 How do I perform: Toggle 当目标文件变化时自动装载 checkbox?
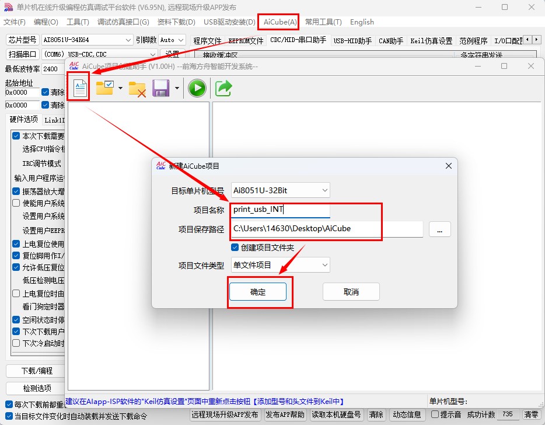point(9,416)
